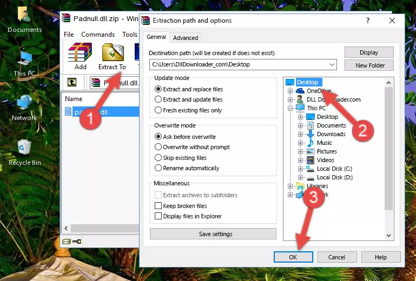The width and height of the screenshot is (416, 281).
Task: Click the dialog's title bar WinRAR icon
Action: point(146,21)
